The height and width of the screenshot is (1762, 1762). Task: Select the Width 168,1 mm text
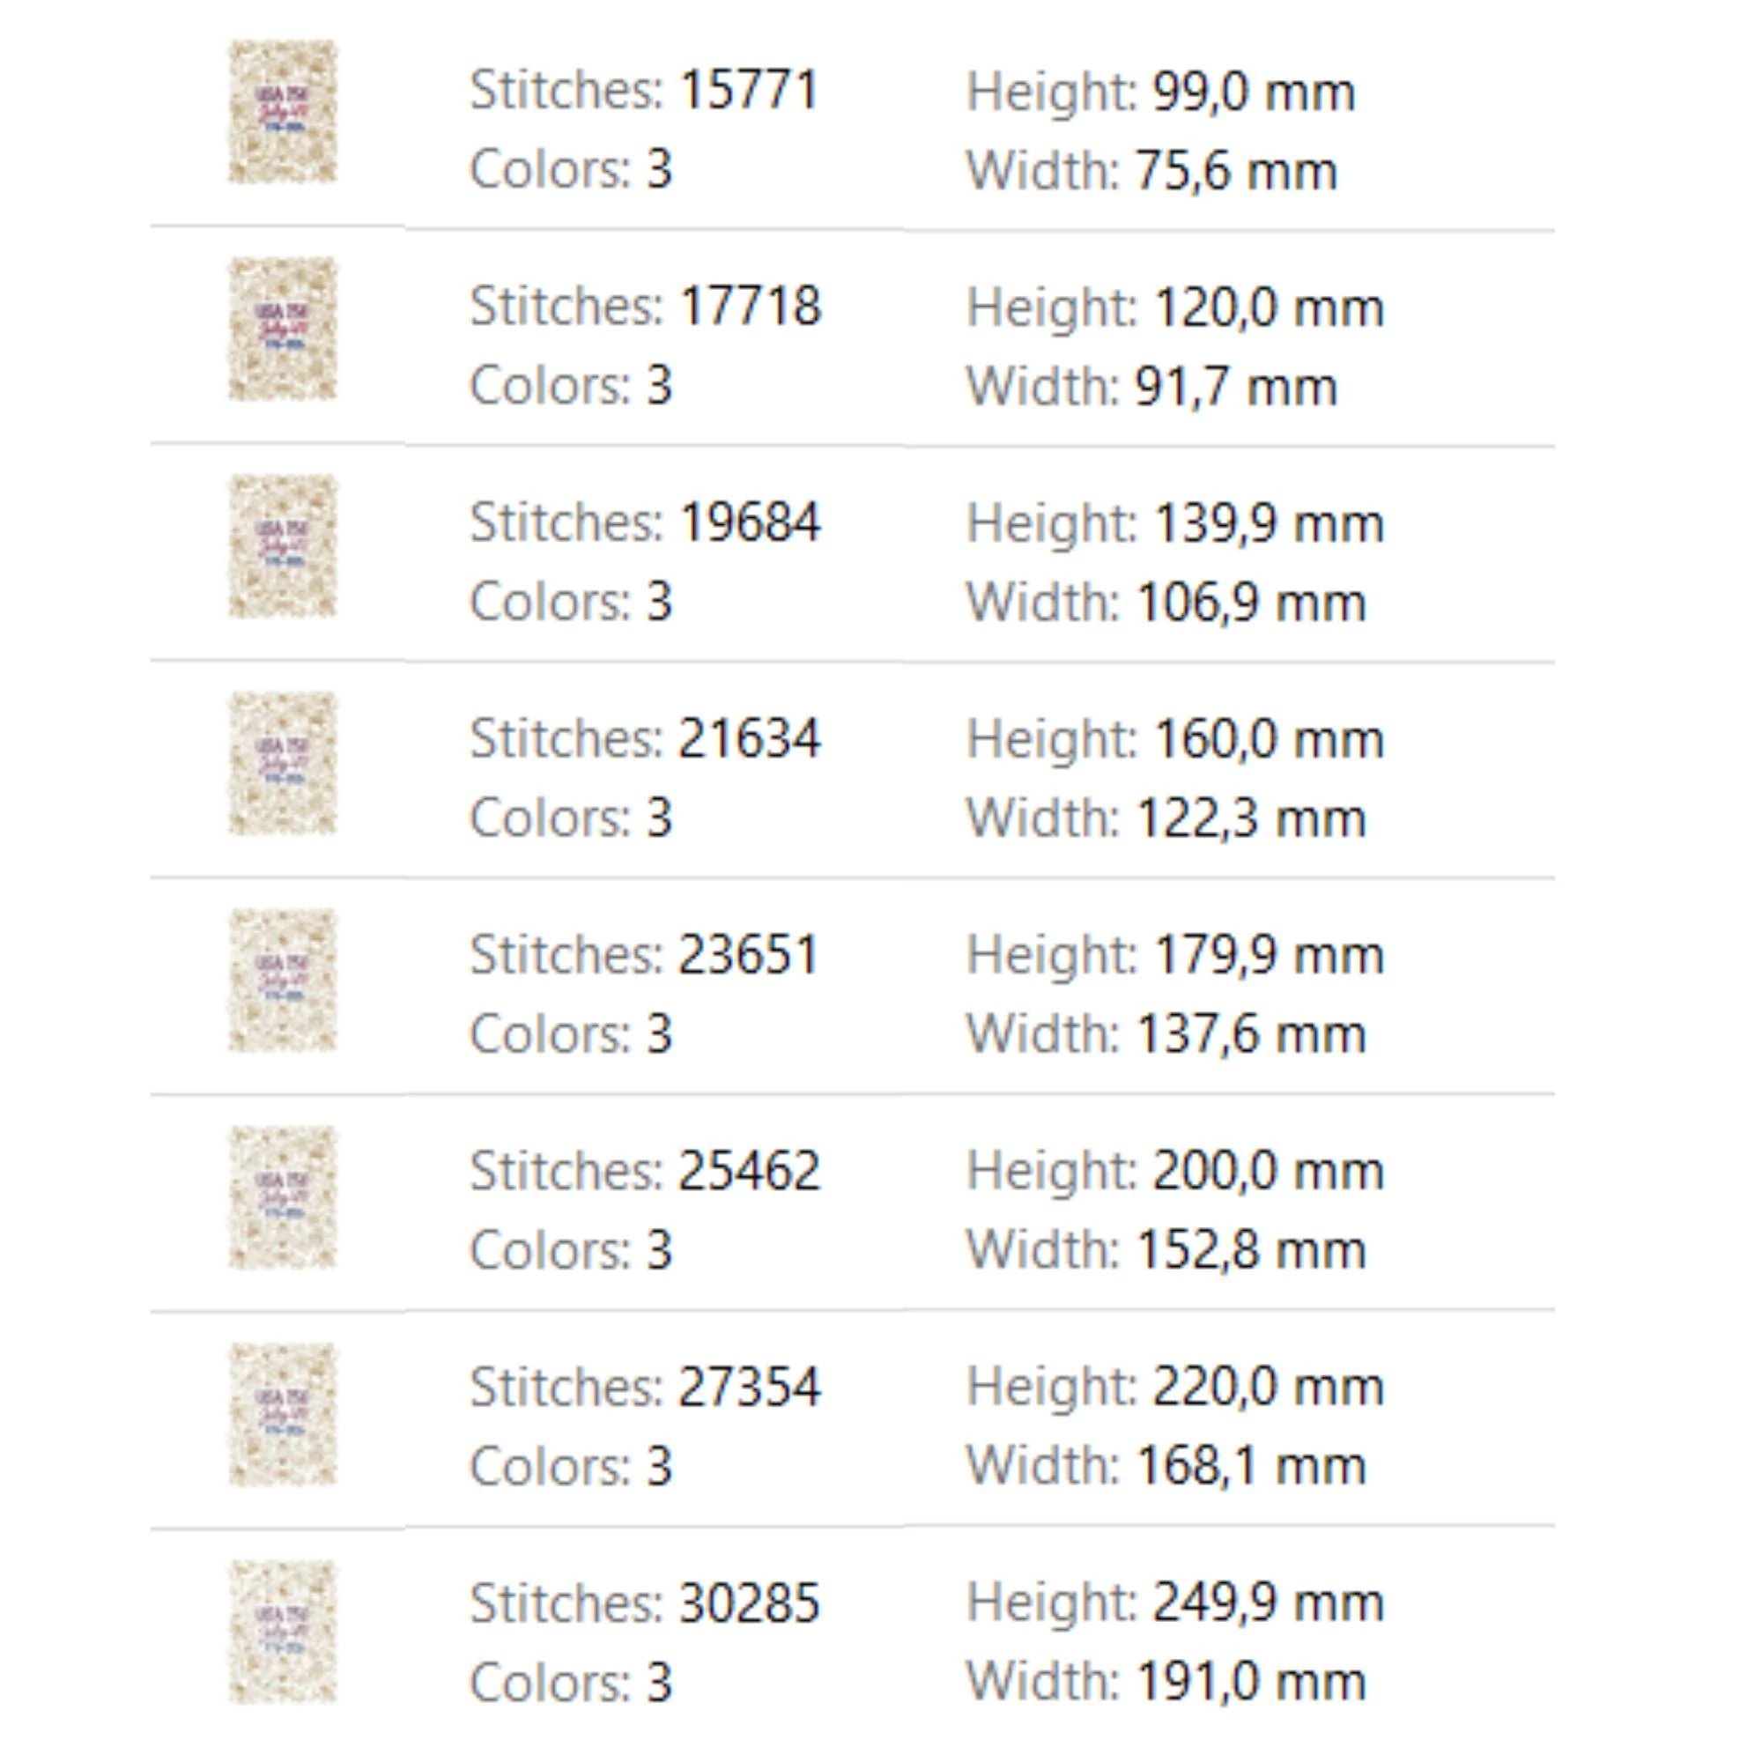point(1166,1466)
